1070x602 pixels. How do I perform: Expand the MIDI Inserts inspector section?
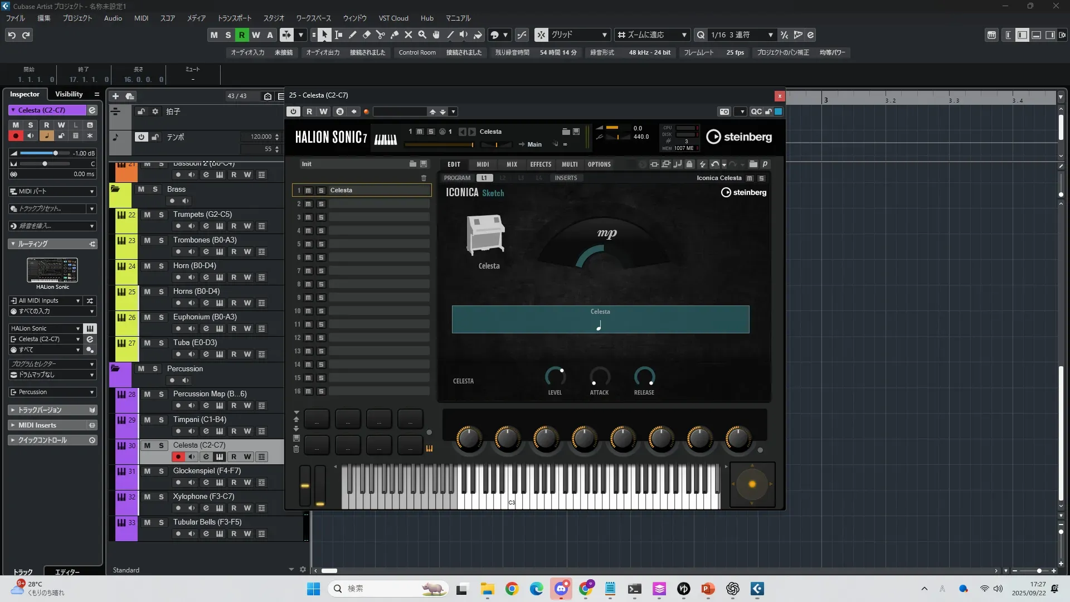pos(37,425)
